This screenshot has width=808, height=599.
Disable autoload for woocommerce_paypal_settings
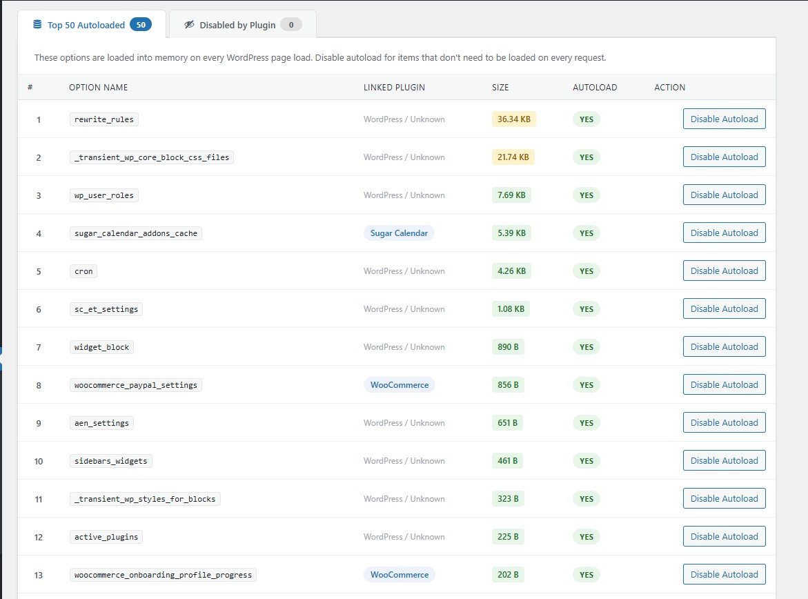[x=724, y=384]
